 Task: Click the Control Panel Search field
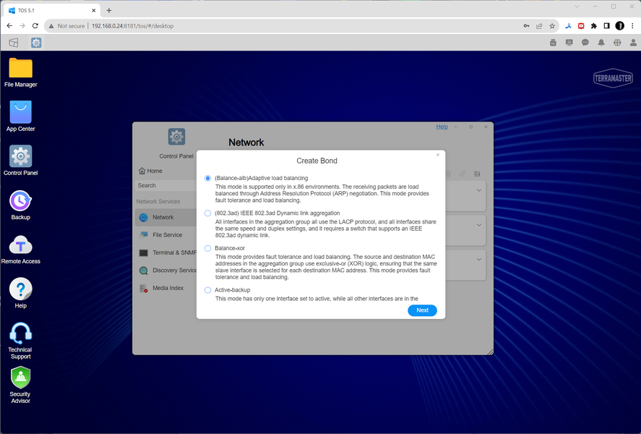166,185
